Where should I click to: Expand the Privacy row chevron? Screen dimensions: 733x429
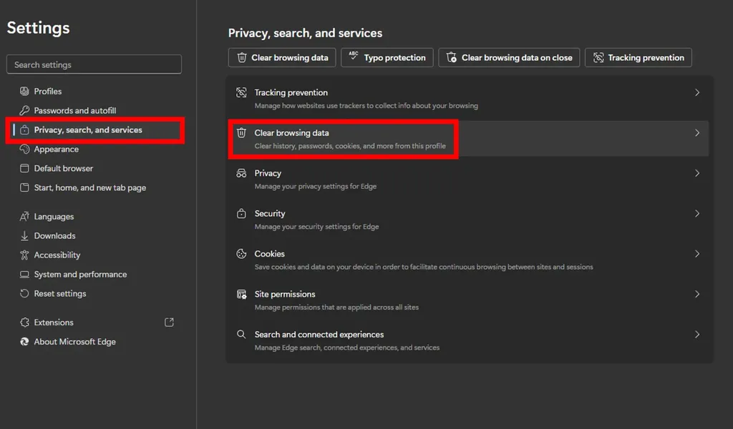[696, 173]
